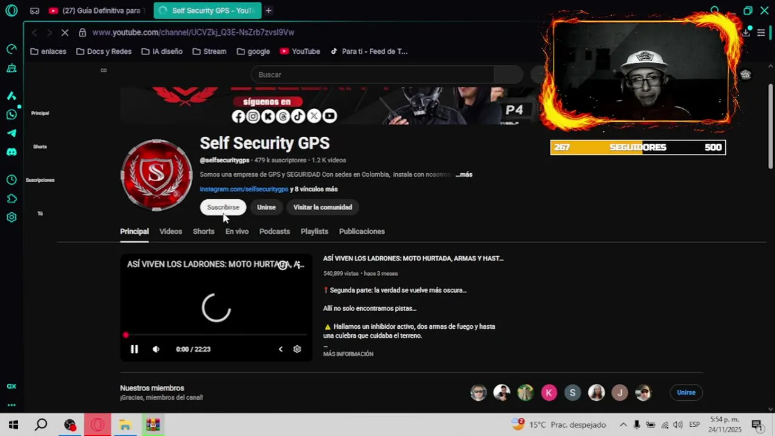
Task: Click the Facebook icon in channel banner
Action: point(238,116)
